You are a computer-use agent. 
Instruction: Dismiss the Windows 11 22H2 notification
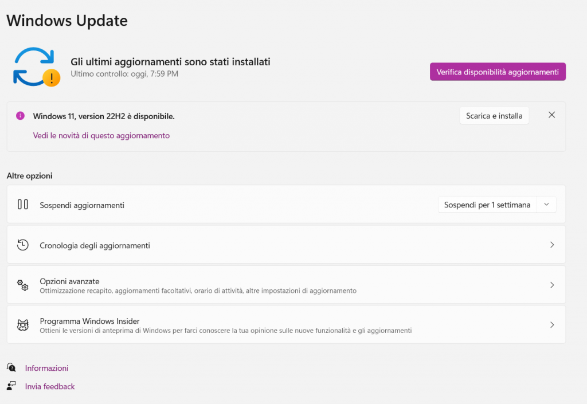[x=551, y=115]
